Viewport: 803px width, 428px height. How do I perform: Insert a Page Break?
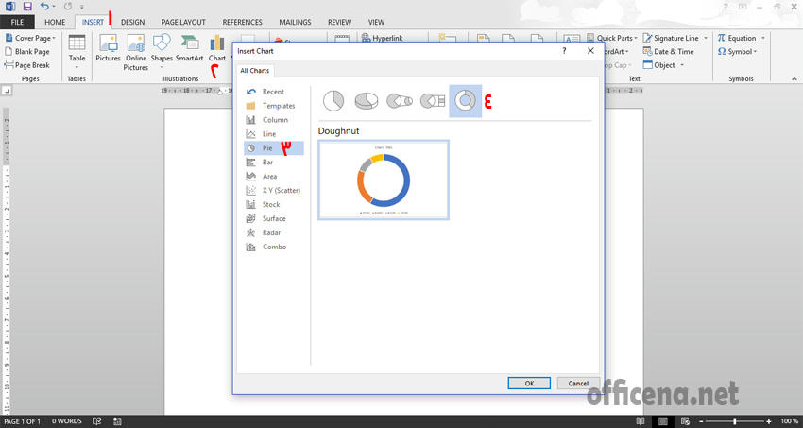tap(27, 65)
